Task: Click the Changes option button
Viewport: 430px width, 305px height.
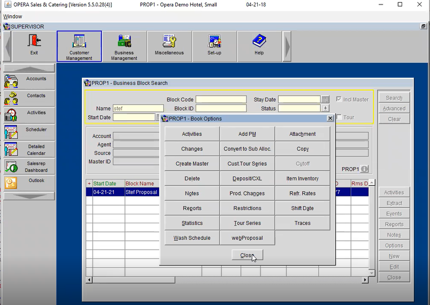Action: (192, 149)
